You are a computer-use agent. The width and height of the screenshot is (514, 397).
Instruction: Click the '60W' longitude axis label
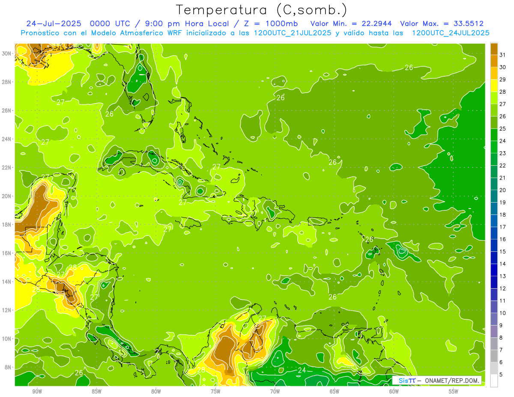click(394, 392)
